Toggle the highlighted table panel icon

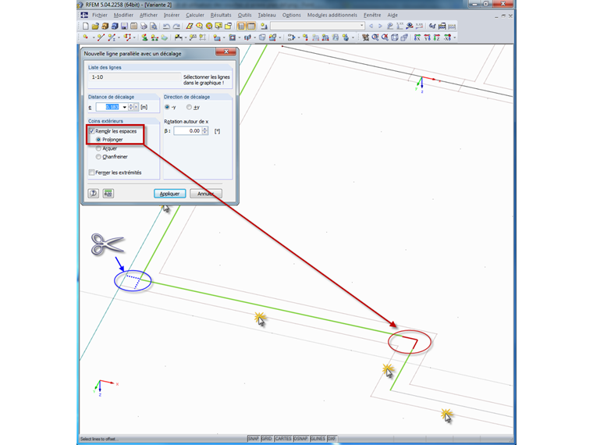click(251, 26)
